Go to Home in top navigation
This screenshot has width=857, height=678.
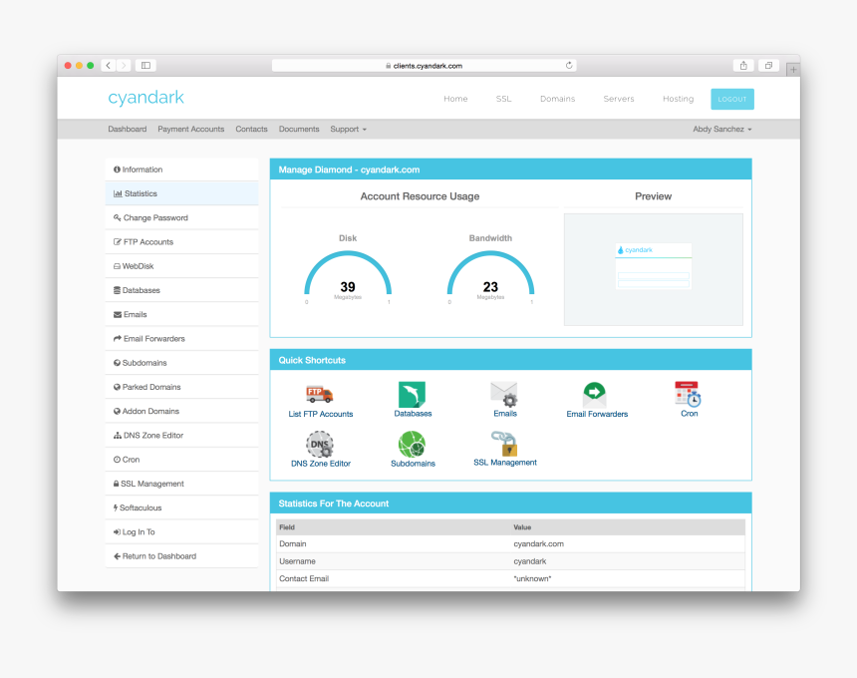455,99
